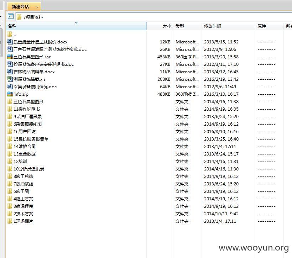Click folder name 10分析员通讯录
292x258 pixels.
29,169
